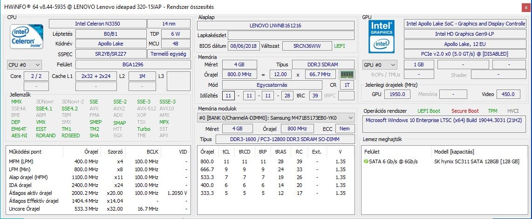Click the ECC value Nem
Screen dimensions: 532x219
click(x=345, y=129)
